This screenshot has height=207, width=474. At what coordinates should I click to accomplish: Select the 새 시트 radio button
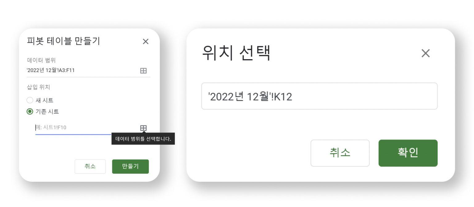[30, 100]
